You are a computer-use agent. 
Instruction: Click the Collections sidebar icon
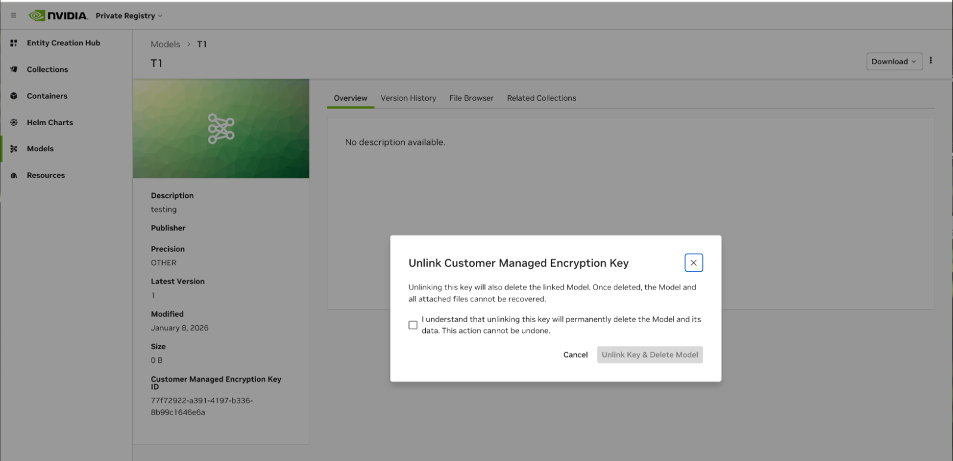14,70
